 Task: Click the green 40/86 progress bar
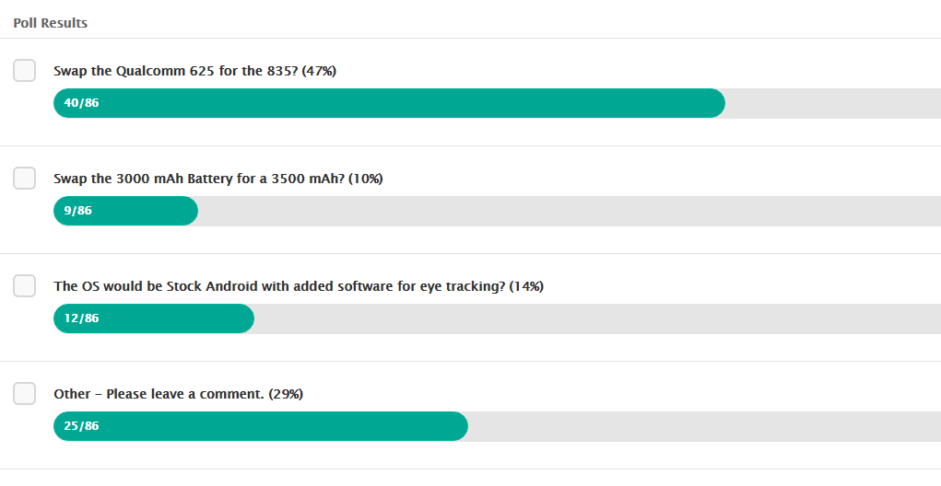(x=389, y=103)
